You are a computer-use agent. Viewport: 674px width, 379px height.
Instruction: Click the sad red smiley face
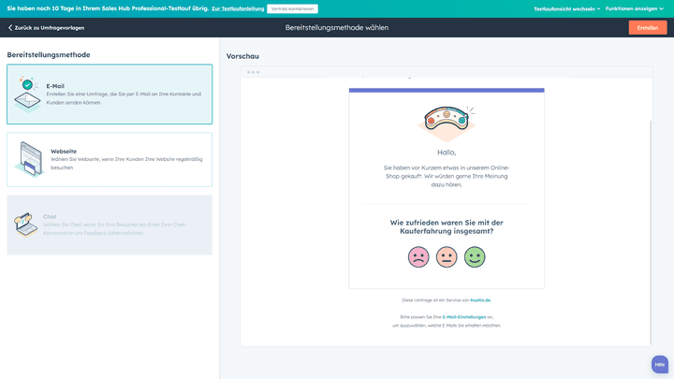418,256
